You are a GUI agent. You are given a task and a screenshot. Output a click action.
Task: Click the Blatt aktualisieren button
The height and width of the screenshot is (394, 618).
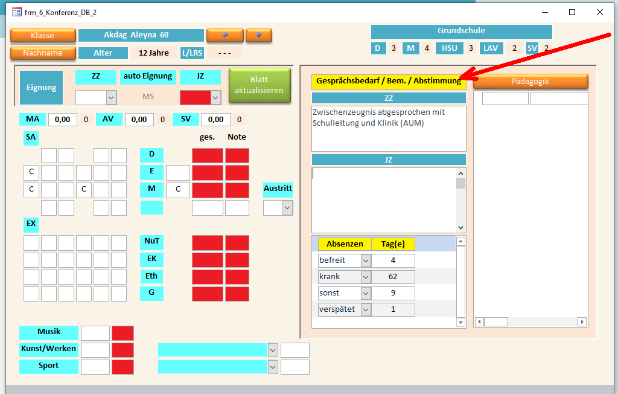tap(260, 85)
